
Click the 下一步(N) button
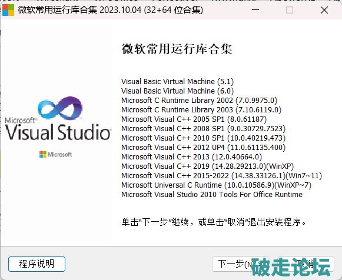click(x=240, y=264)
